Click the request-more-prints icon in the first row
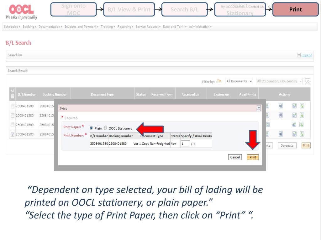 click(294, 106)
